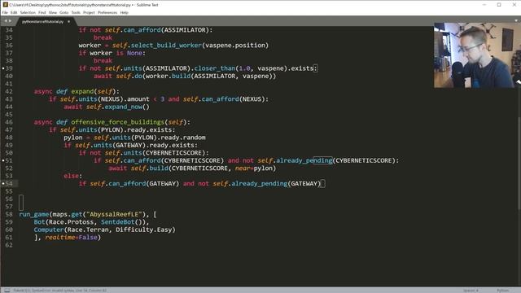Place cursor after (GATEWAY) on line 54
The image size is (521, 293).
(x=322, y=183)
